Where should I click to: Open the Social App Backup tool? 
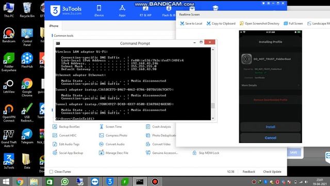tap(68, 153)
